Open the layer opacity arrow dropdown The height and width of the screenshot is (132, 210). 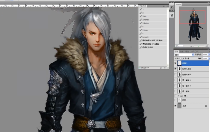click(x=209, y=55)
